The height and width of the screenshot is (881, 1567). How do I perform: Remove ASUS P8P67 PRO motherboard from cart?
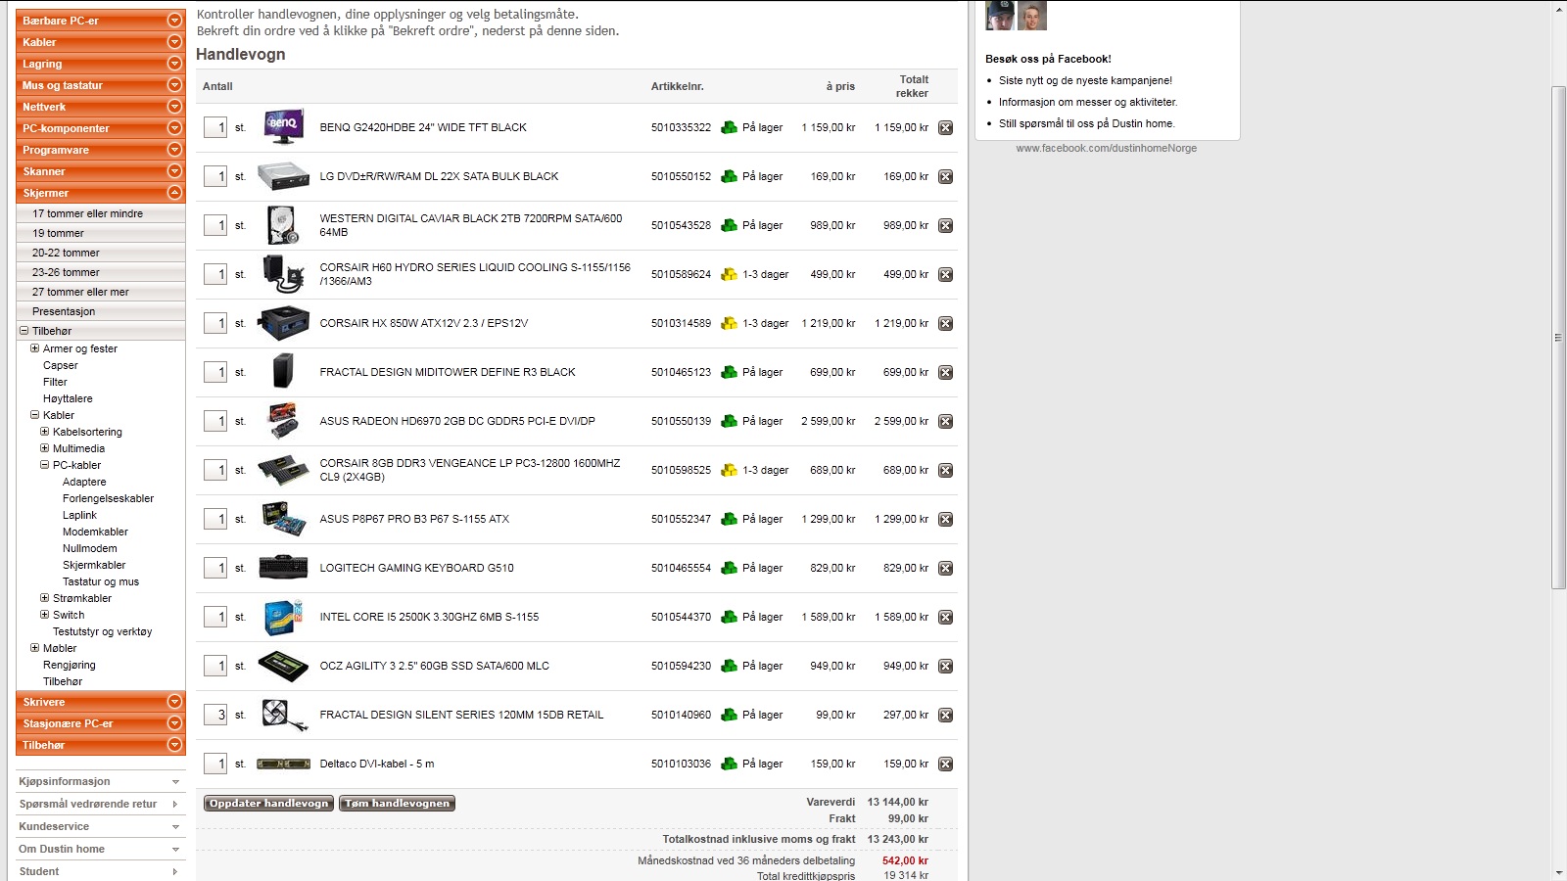point(945,519)
